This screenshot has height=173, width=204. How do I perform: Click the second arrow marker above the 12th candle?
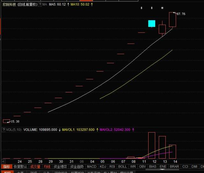(x=152, y=8)
